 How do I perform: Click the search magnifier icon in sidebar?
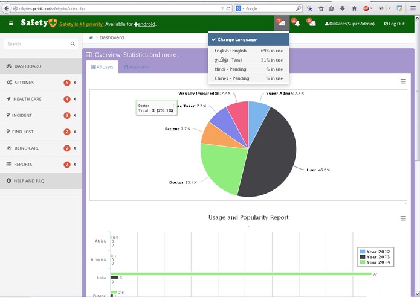73,43
